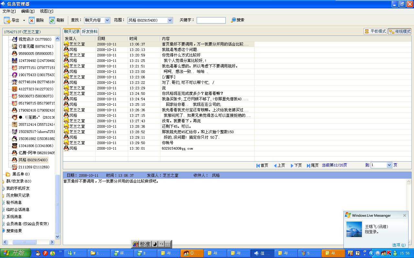This screenshot has height=258, width=414.
Task: Switch to the 好友资料 tab
Action: tap(90, 32)
